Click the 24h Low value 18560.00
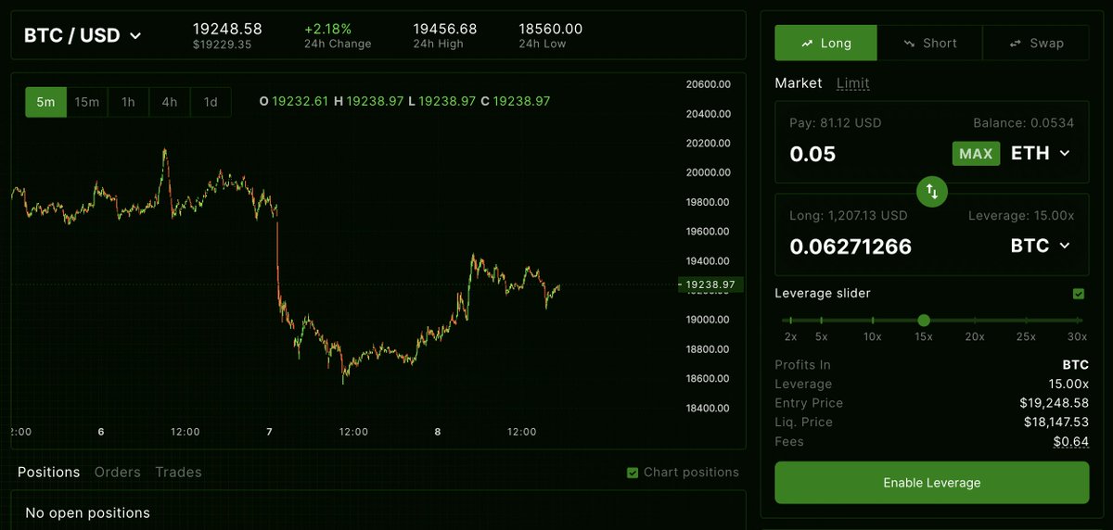1113x530 pixels. (551, 30)
